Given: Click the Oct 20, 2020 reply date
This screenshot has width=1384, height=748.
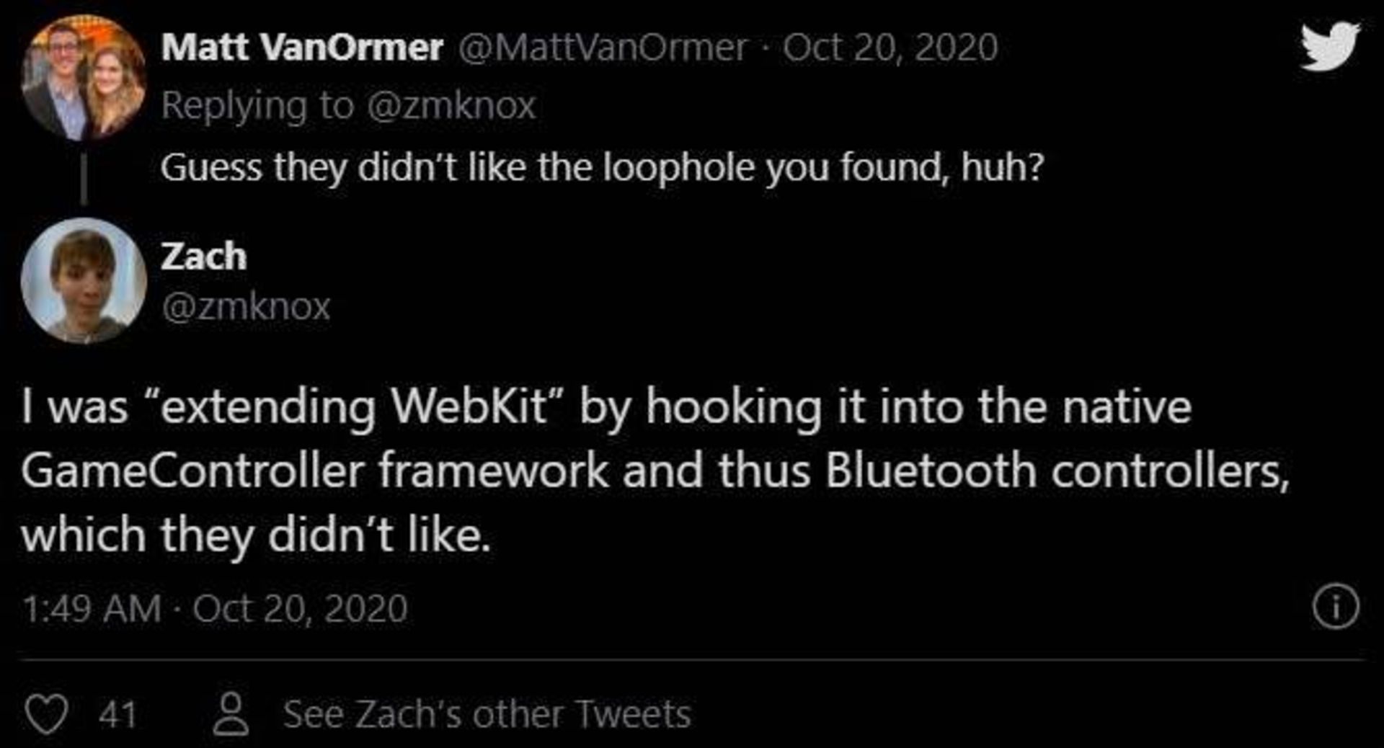Looking at the screenshot, I should pyautogui.click(x=890, y=48).
